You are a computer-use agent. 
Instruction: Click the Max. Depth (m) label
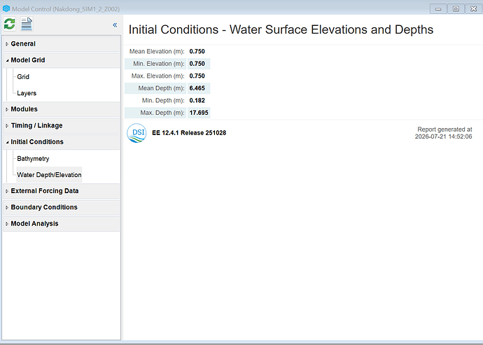click(162, 113)
